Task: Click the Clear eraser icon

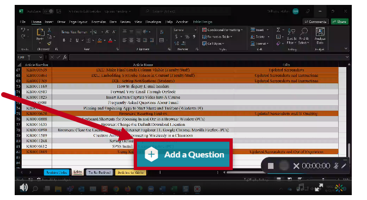Action: coord(278,44)
